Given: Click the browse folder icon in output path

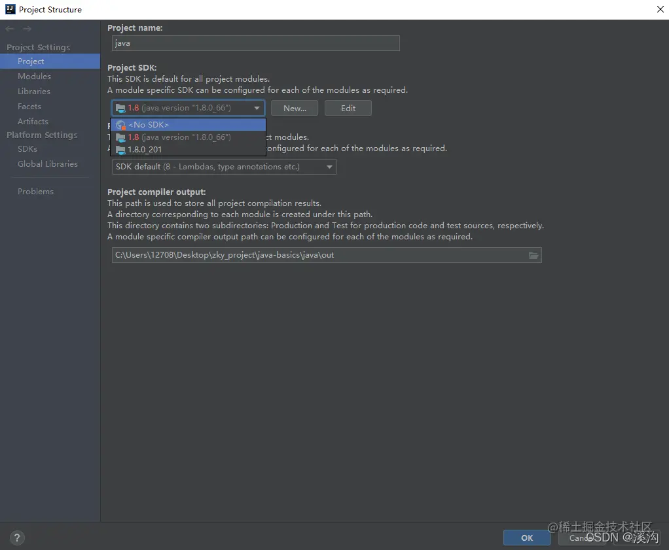Looking at the screenshot, I should tap(533, 256).
